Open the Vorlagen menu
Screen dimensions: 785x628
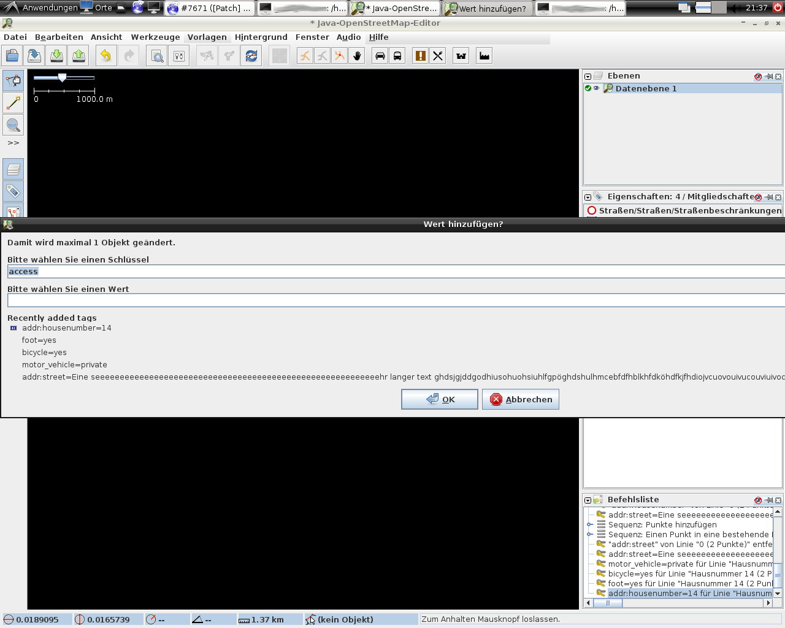tap(207, 37)
